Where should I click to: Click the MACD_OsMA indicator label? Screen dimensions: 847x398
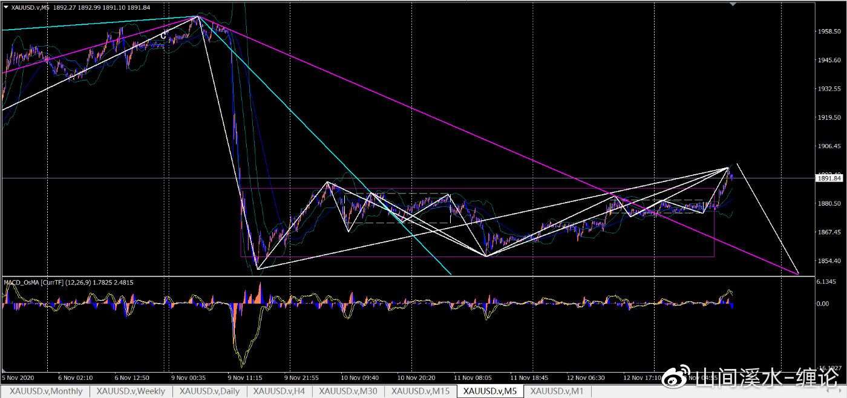pos(69,282)
